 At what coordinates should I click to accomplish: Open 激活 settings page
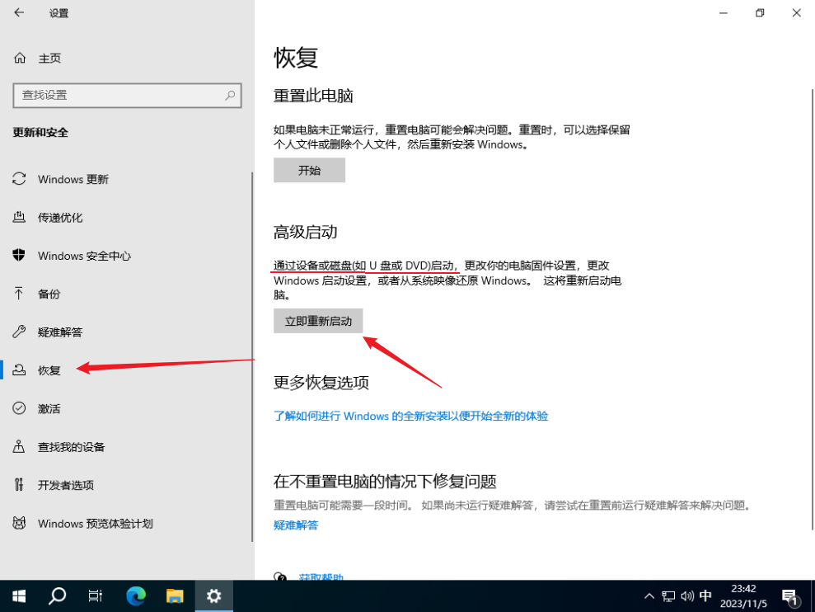click(49, 408)
